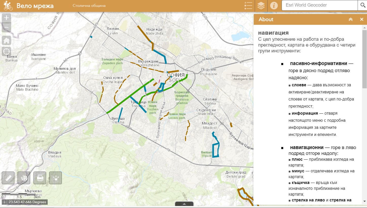Activate the My Location target button
This screenshot has height=208, width=367.
click(x=7, y=51)
